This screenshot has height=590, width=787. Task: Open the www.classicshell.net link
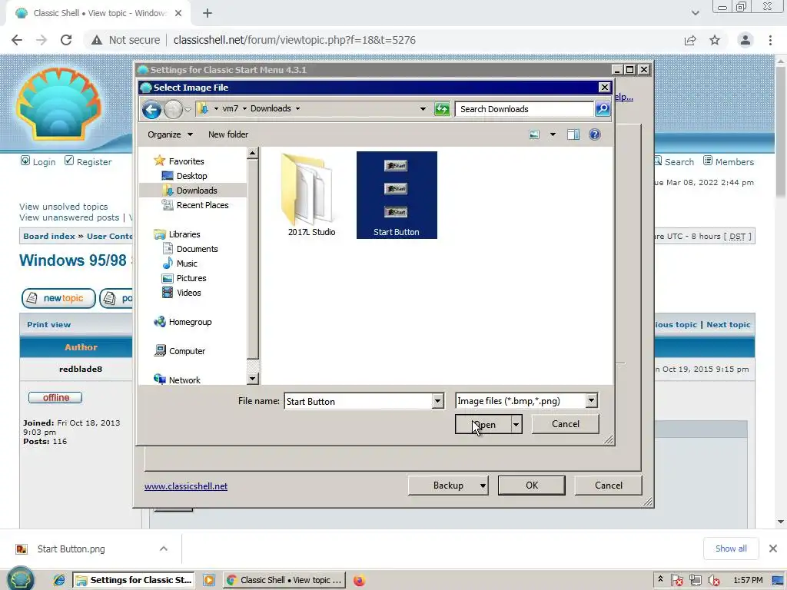[x=186, y=486]
